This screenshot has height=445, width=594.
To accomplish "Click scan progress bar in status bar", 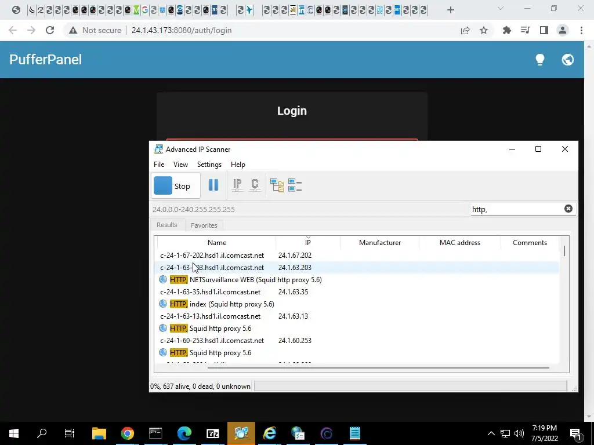I will pyautogui.click(x=410, y=386).
